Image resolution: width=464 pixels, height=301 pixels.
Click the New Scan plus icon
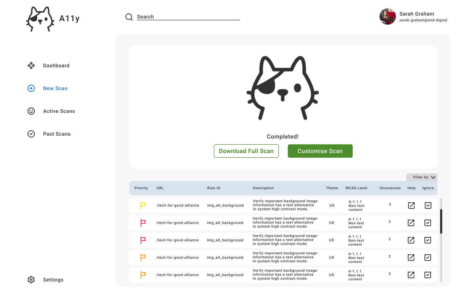click(x=31, y=88)
